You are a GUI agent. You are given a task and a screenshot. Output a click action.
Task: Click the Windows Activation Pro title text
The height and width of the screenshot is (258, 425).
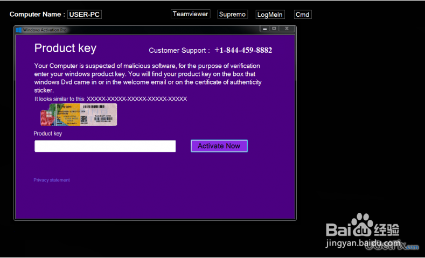pyautogui.click(x=45, y=30)
